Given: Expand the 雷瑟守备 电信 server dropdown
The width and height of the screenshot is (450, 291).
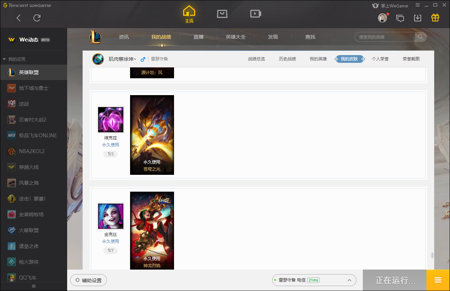Looking at the screenshot, I should (x=314, y=280).
